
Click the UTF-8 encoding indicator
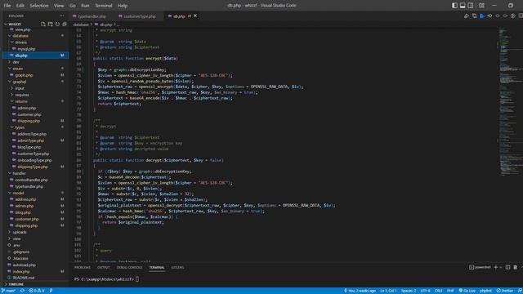[425, 291]
